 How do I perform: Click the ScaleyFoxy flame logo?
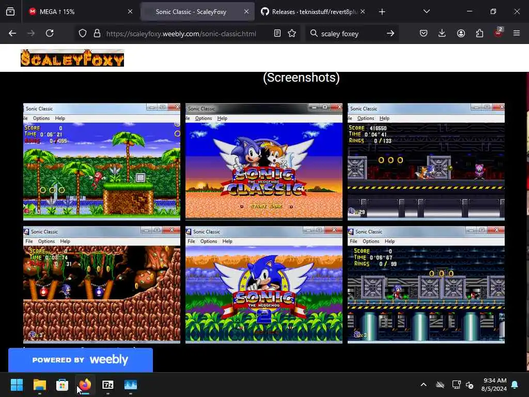coord(72,58)
